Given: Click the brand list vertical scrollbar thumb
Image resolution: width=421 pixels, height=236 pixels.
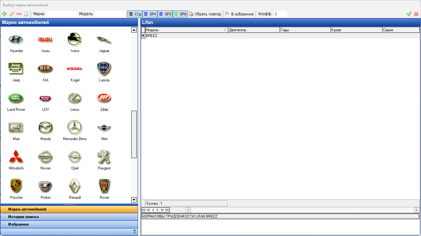Looking at the screenshot, I should pos(134,134).
